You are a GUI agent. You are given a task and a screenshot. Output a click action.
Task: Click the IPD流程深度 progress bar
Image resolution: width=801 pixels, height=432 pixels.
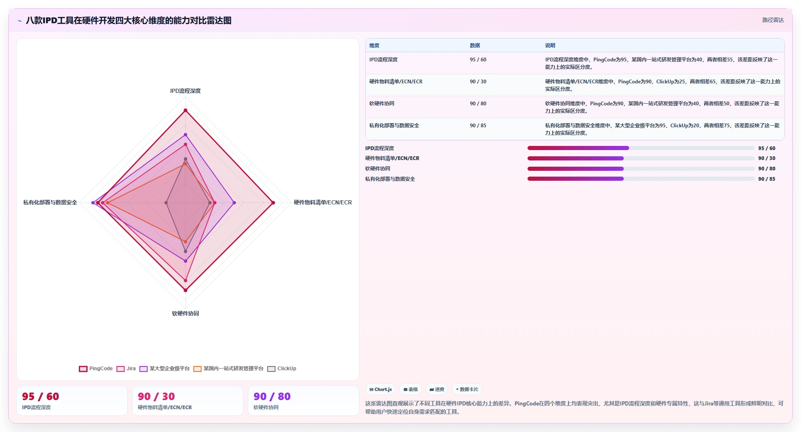[x=641, y=148]
